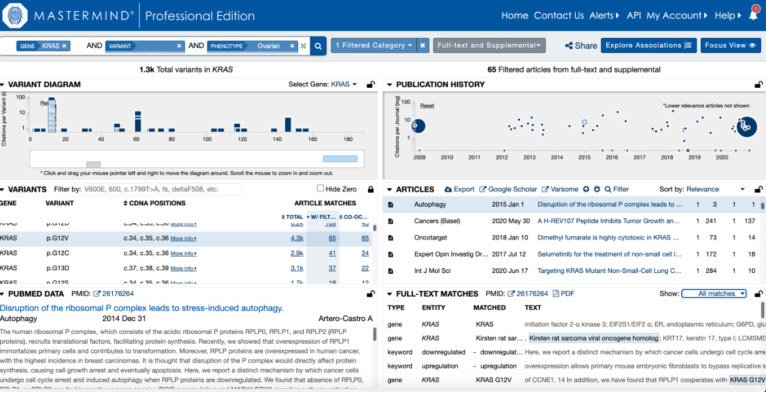Image resolution: width=766 pixels, height=393 pixels.
Task: Remove the KRAS gene search tag
Action: point(65,46)
